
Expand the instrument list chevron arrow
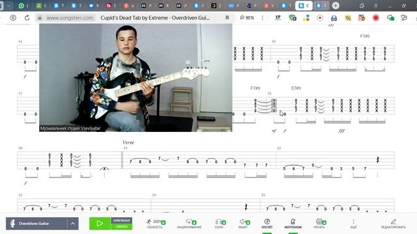pos(72,224)
